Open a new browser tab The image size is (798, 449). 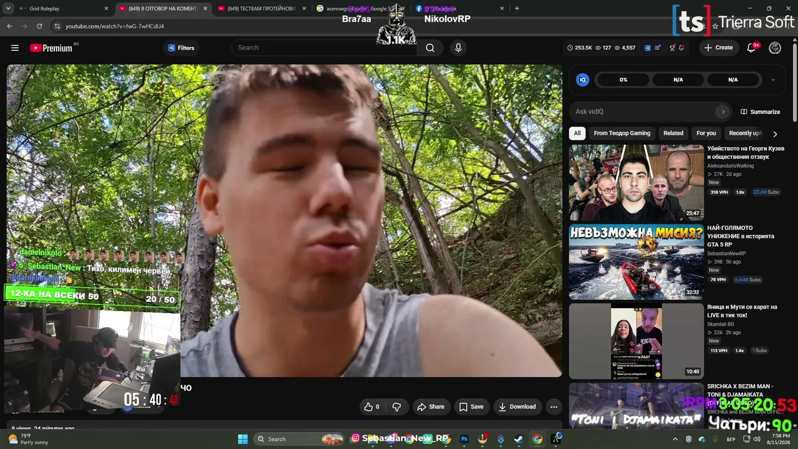517,9
